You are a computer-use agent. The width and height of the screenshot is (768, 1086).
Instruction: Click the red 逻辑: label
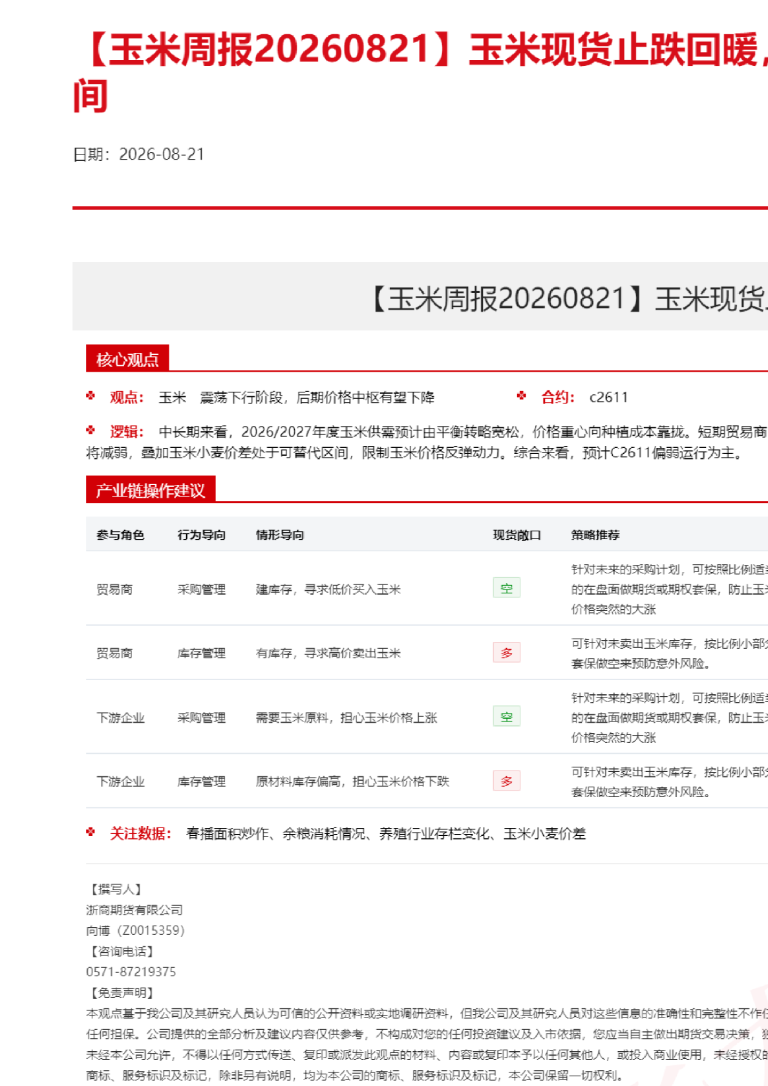(x=127, y=432)
